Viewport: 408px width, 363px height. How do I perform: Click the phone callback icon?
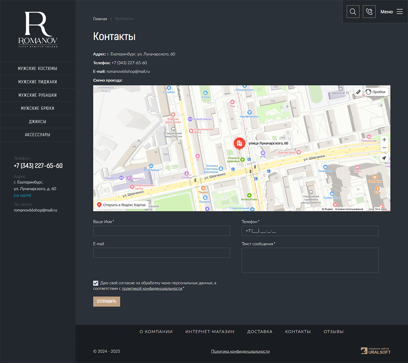[369, 12]
